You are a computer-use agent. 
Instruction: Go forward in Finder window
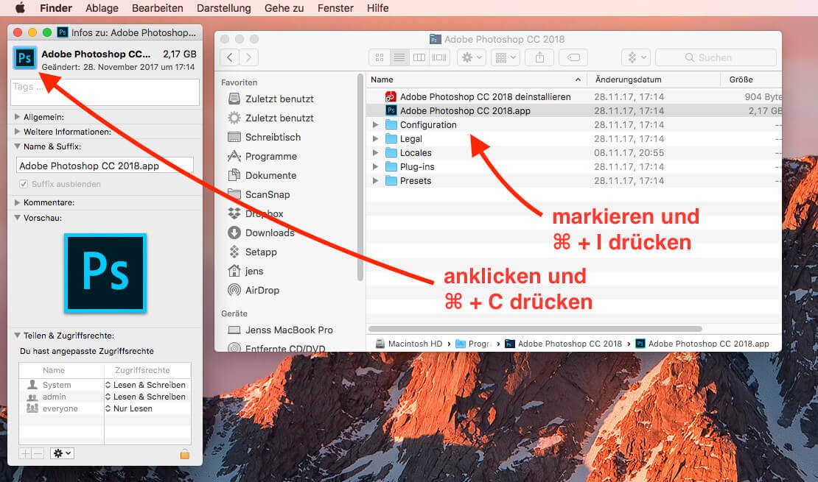click(x=249, y=57)
